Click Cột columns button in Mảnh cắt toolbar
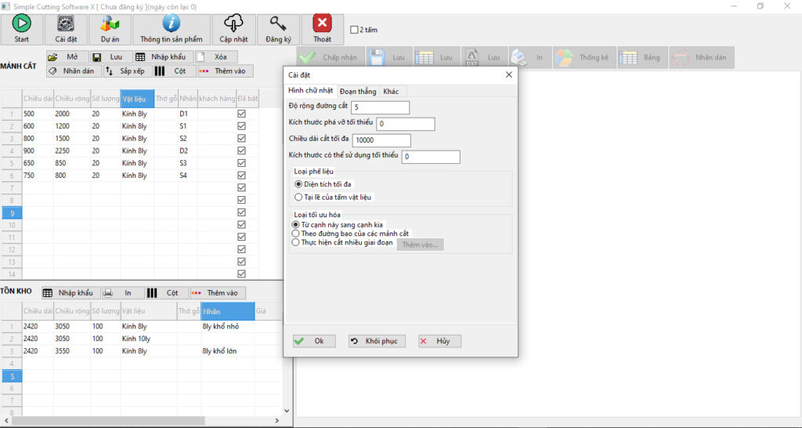802x428 pixels. [x=174, y=71]
